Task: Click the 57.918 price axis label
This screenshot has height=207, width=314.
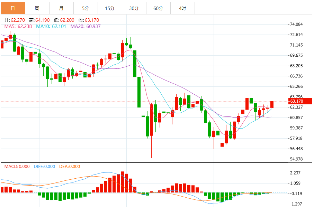Action: click(296, 138)
